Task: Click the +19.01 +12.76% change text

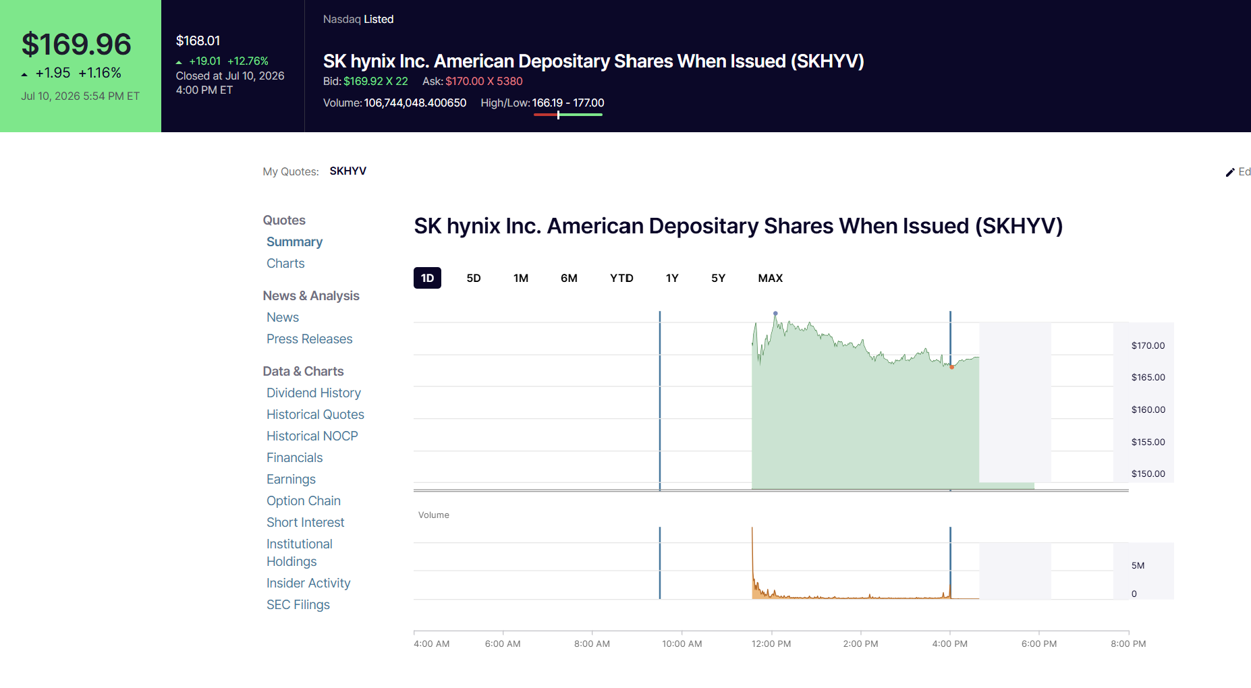Action: [x=228, y=61]
